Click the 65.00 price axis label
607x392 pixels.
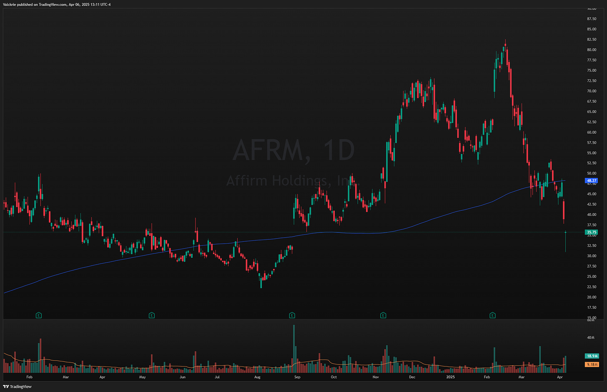click(x=592, y=112)
